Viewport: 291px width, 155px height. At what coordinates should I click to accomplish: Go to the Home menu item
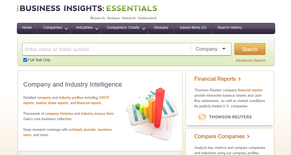click(27, 27)
